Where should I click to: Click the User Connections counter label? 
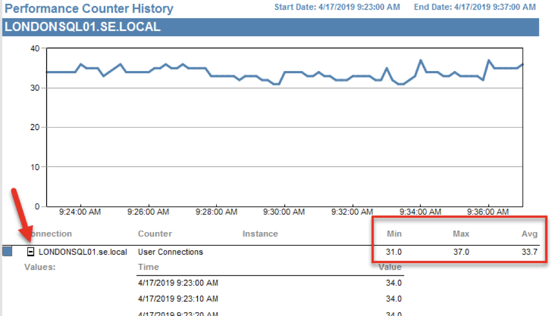[172, 251]
